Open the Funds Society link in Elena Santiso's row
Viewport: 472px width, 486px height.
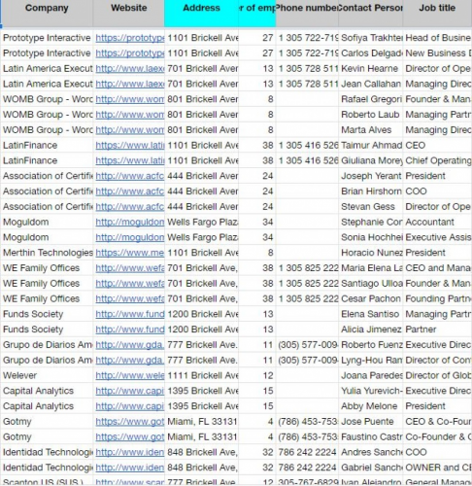[130, 314]
